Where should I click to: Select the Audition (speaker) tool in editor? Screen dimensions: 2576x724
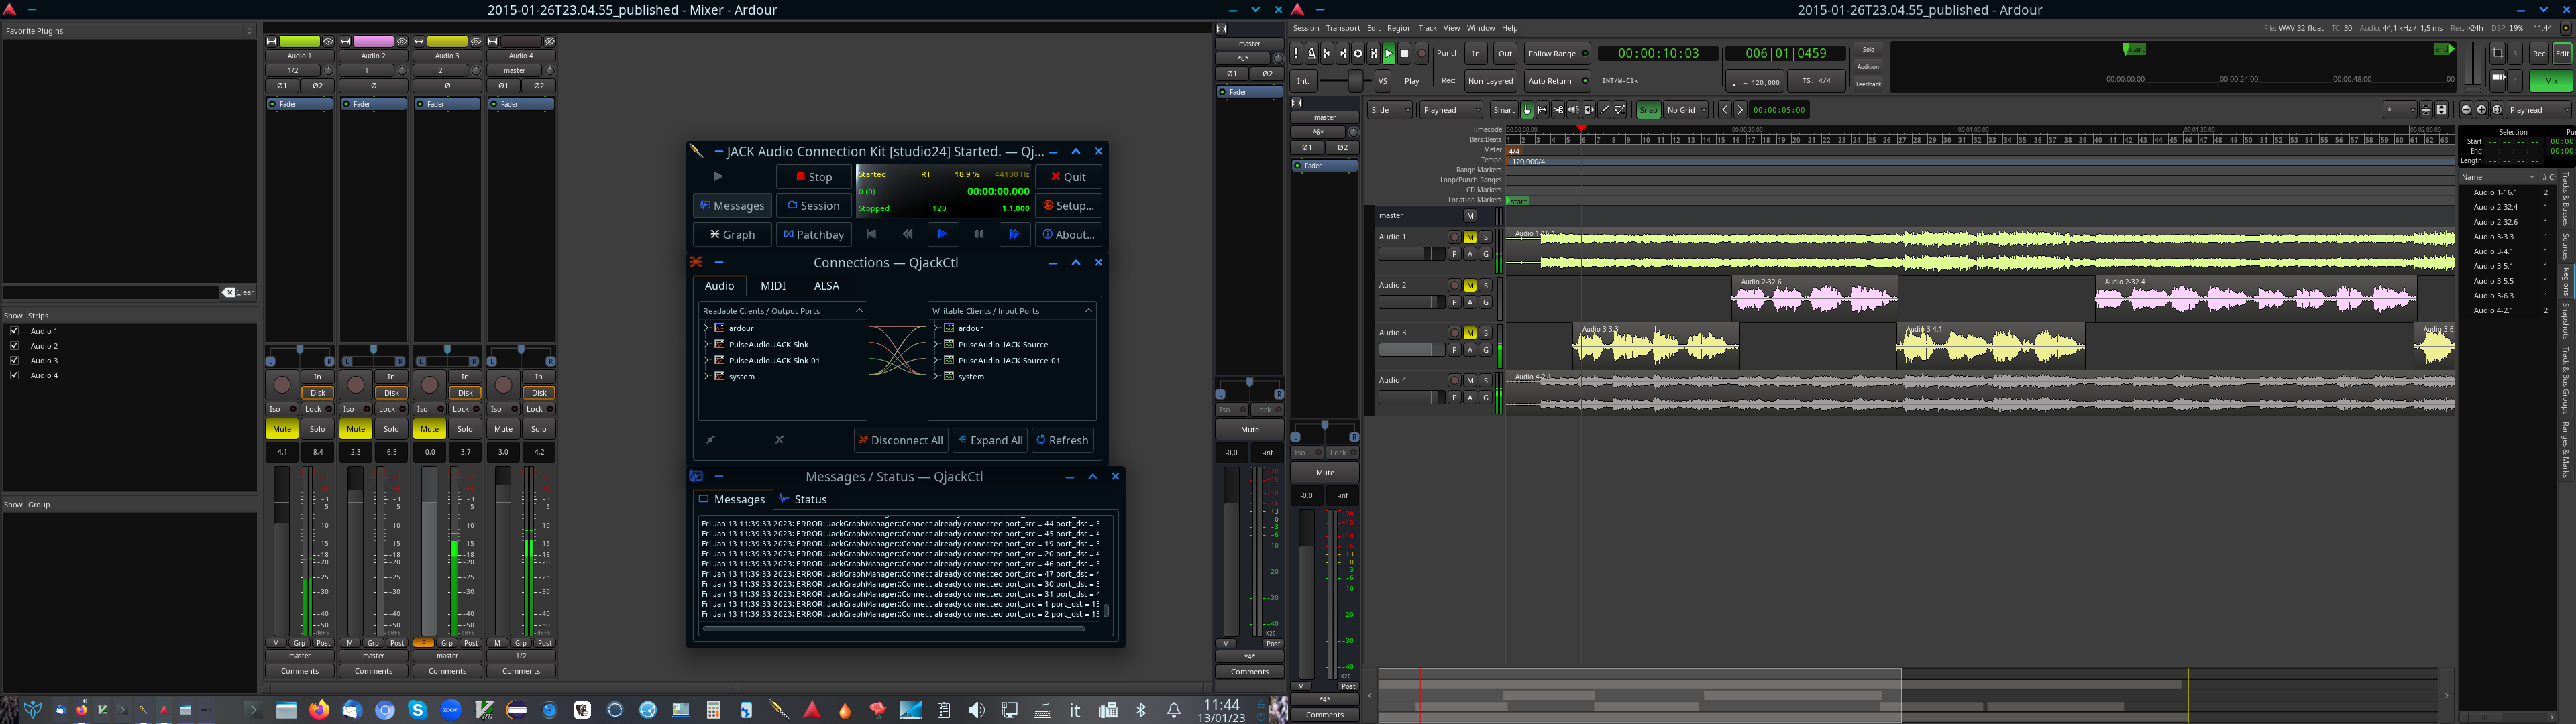click(x=1573, y=110)
